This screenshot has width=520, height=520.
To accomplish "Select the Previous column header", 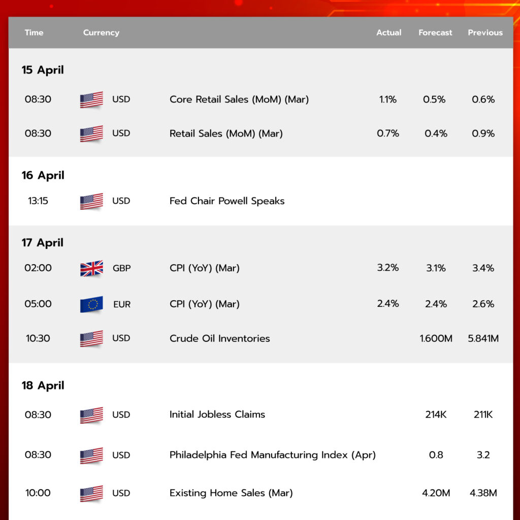I will [x=485, y=32].
